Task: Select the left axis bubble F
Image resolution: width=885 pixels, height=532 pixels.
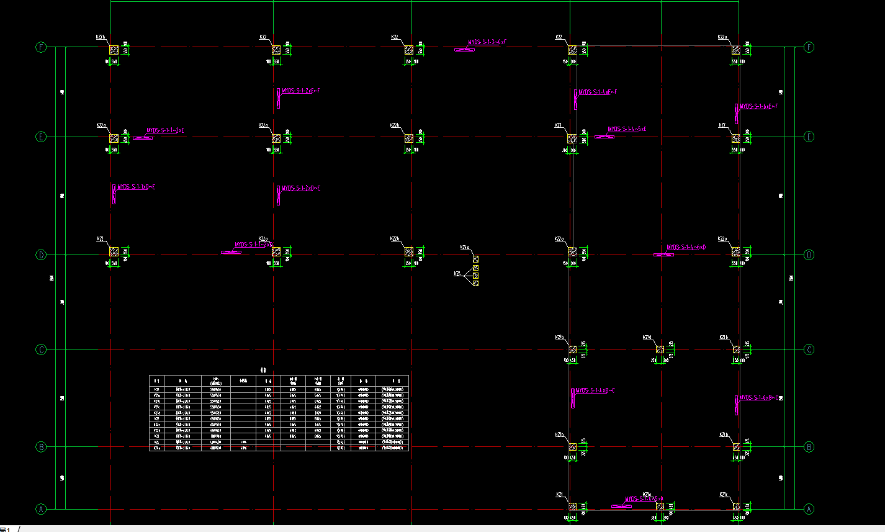Action: (41, 47)
